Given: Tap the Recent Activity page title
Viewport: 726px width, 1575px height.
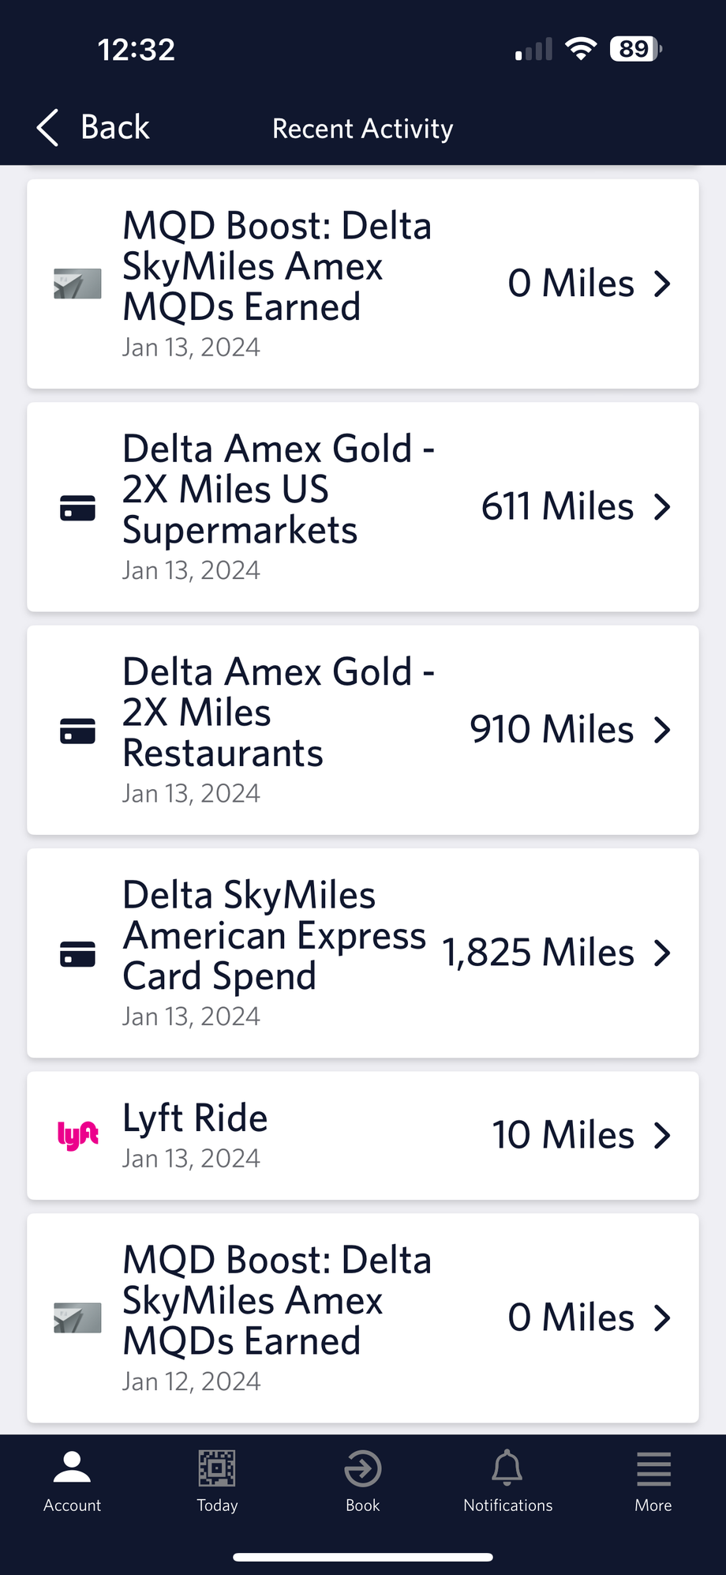Looking at the screenshot, I should [363, 128].
